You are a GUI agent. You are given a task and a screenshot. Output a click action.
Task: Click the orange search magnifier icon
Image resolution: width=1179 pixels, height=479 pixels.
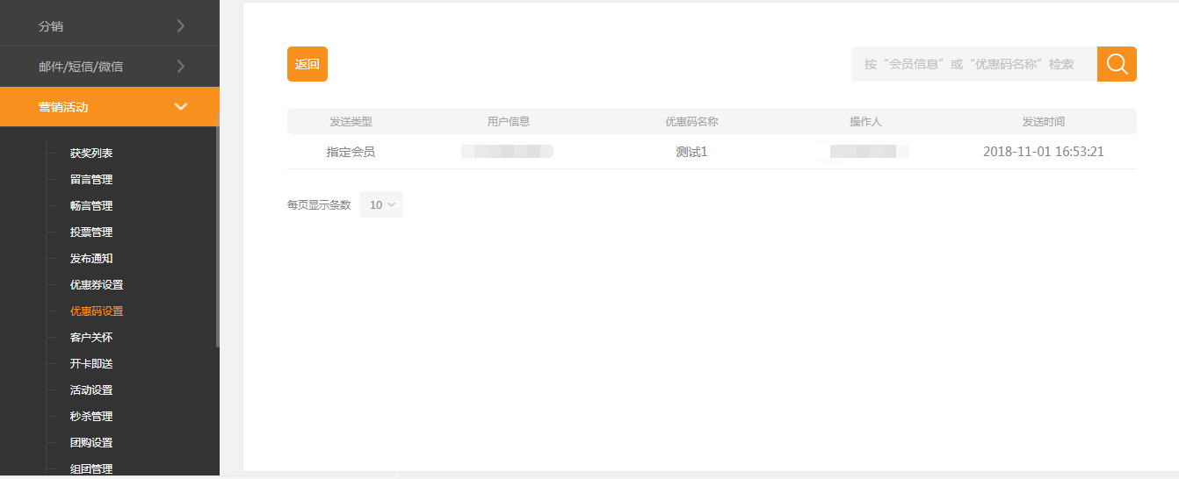(x=1117, y=64)
